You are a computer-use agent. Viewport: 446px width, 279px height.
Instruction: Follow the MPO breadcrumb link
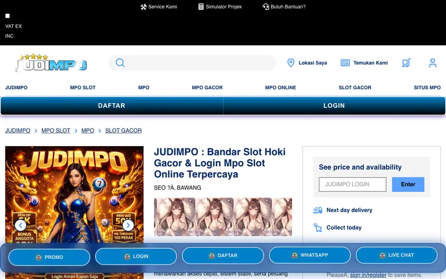pos(88,131)
